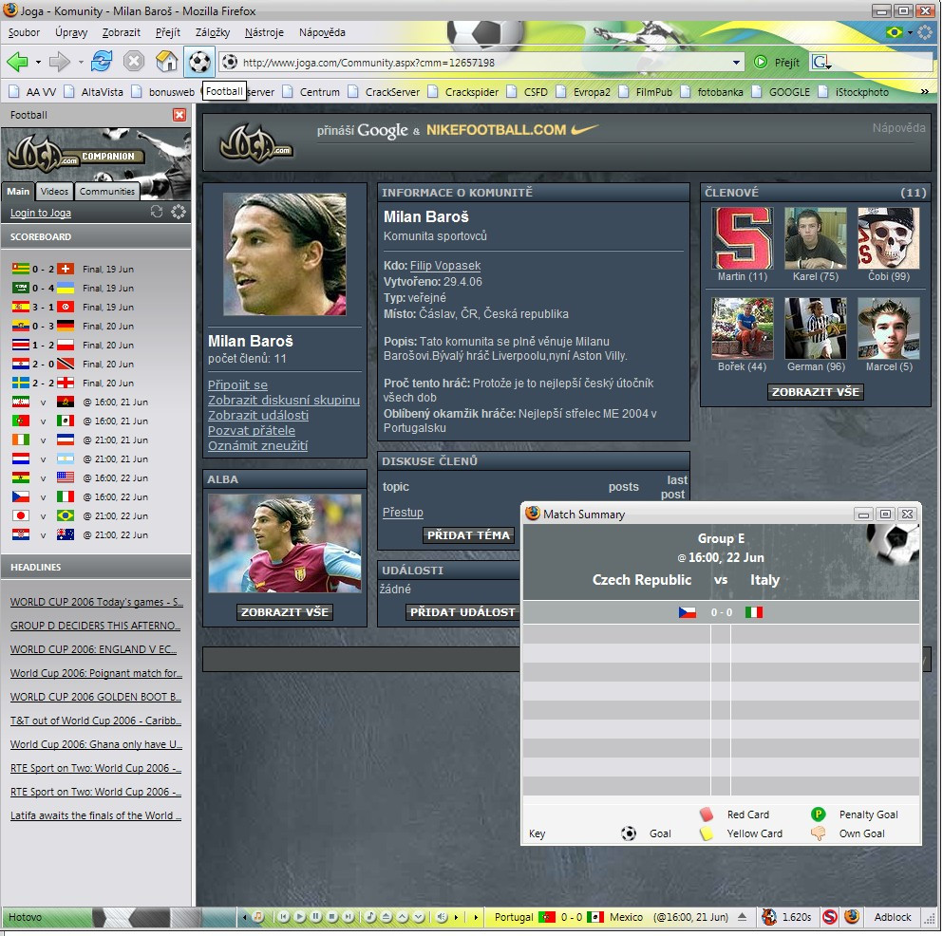Select the Czech Republic v Italy scoreboard row
Screen dimensions: 943x936
[x=81, y=497]
